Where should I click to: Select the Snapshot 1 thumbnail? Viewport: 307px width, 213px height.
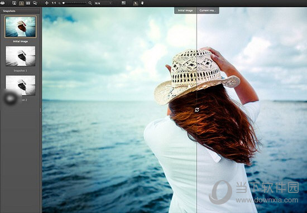tap(21, 56)
